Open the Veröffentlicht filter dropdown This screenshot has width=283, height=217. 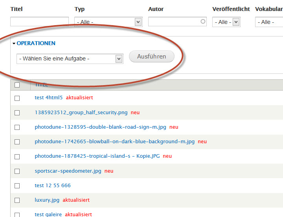tap(226, 22)
